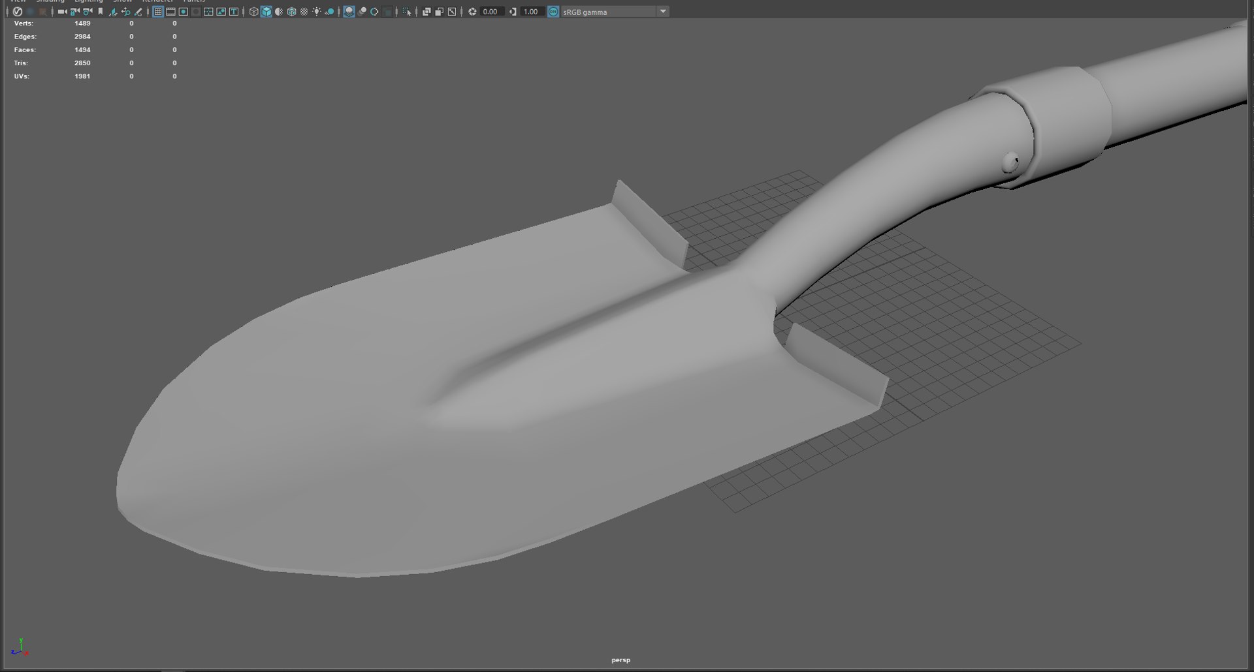Toggle X-Ray Joints icon
The image size is (1254, 672).
tap(452, 12)
